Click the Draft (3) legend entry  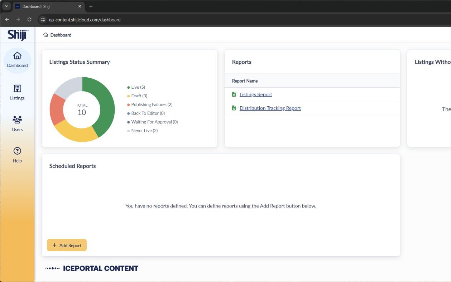pyautogui.click(x=137, y=96)
